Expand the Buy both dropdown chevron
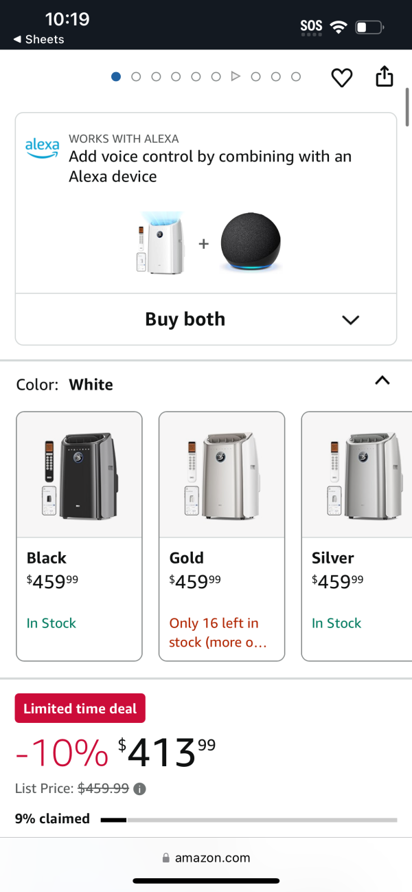The width and height of the screenshot is (412, 892). (351, 320)
